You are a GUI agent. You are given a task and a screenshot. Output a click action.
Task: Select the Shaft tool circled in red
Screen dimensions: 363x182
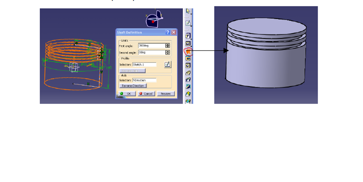point(188,51)
